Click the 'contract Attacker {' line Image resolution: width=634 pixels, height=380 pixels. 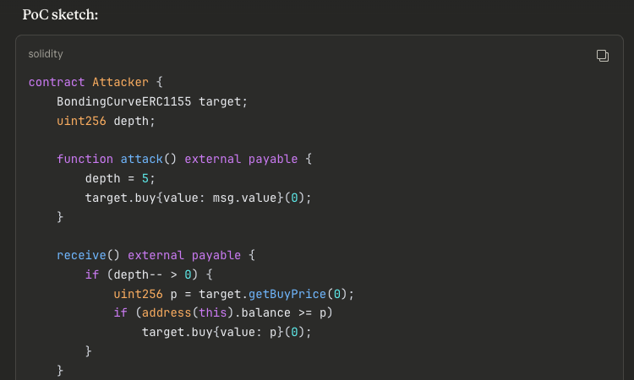[96, 82]
